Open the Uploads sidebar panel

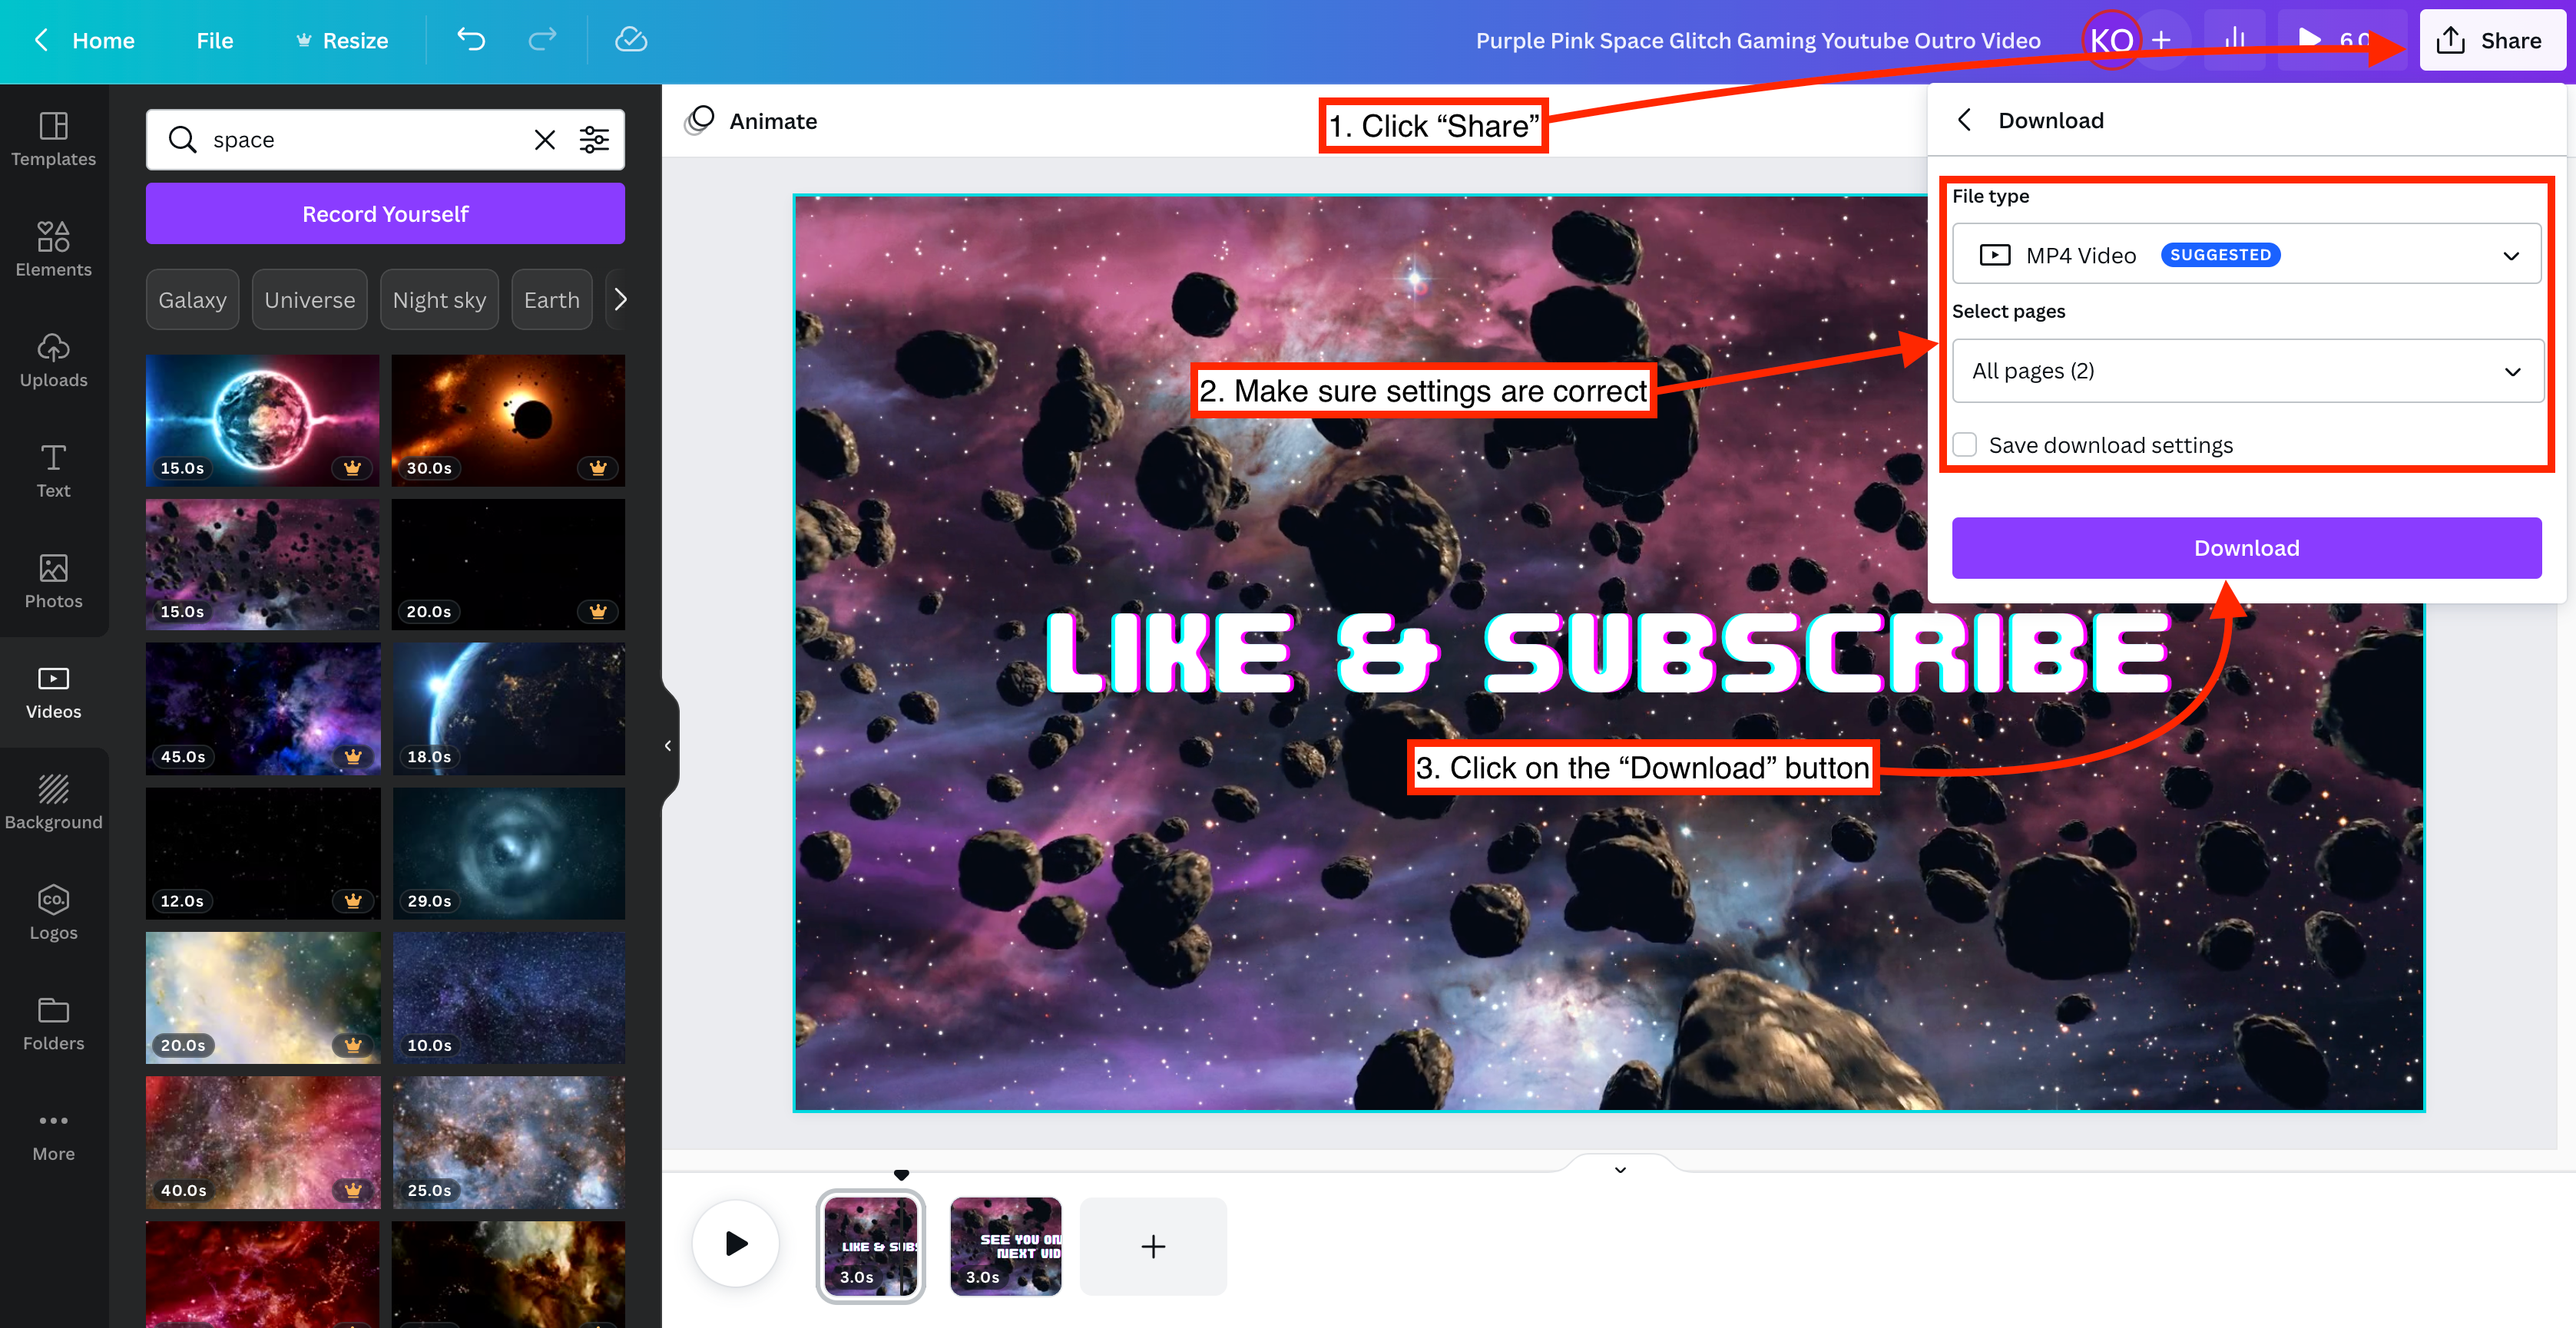coord(53,361)
